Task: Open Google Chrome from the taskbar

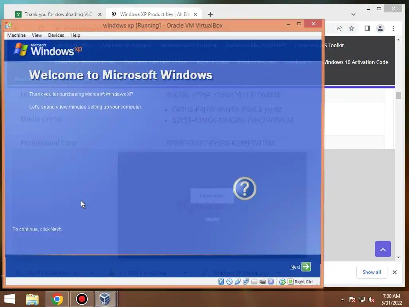Action: click(57, 299)
